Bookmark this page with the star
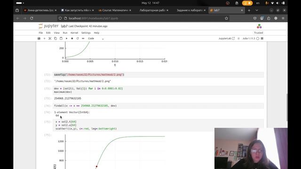Image resolution: width=301 pixels, height=169 pixels. (x=226, y=18)
